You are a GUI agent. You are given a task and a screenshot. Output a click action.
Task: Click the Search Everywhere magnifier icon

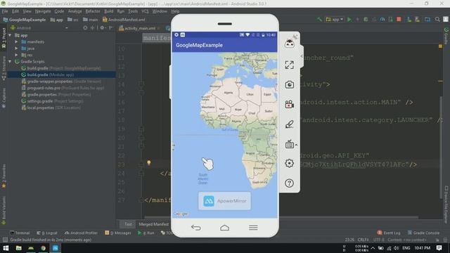coord(437,19)
